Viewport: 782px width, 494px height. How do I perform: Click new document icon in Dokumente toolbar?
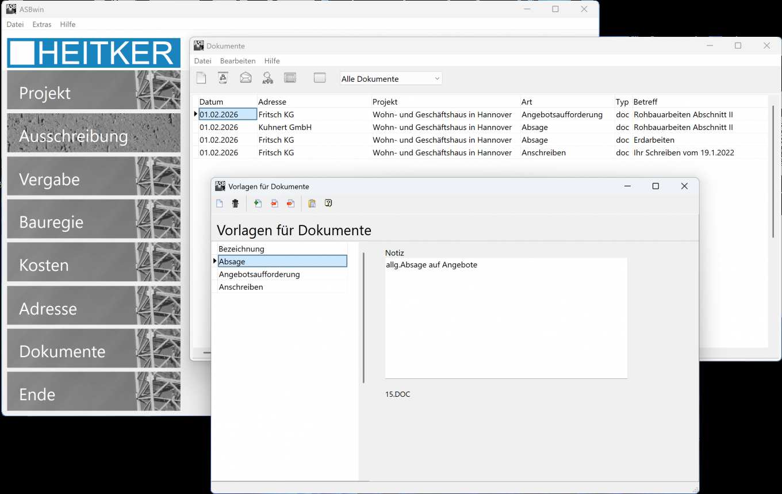(x=201, y=78)
